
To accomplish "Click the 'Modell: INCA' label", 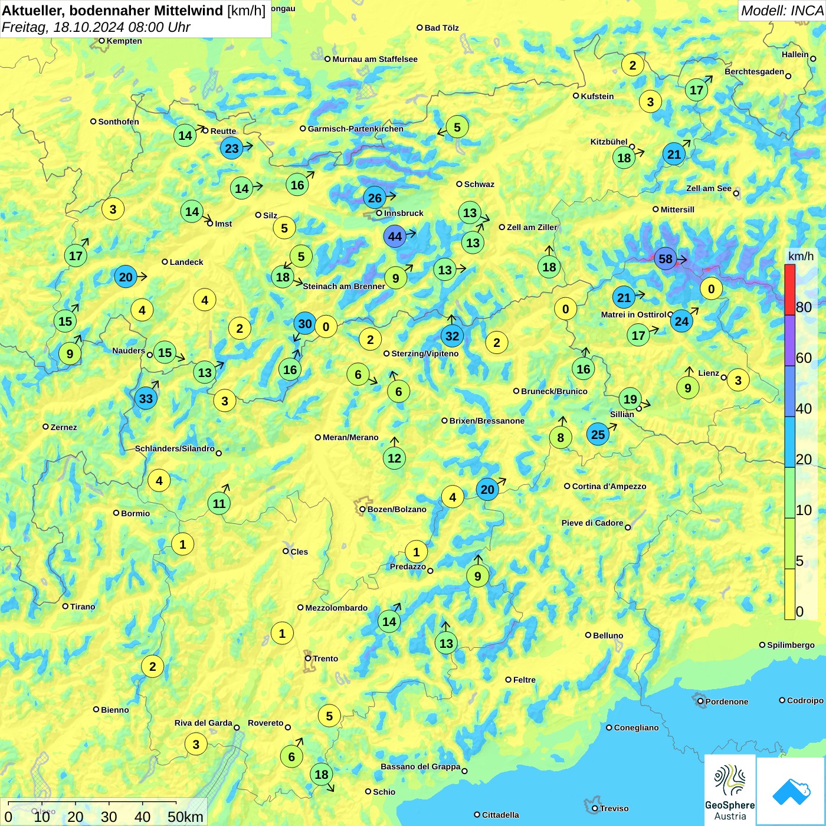I will tap(782, 10).
